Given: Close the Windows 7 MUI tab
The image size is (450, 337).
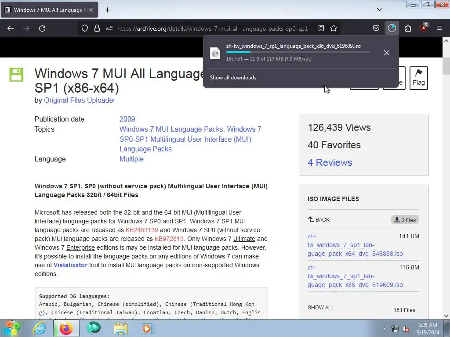Looking at the screenshot, I should tap(91, 10).
